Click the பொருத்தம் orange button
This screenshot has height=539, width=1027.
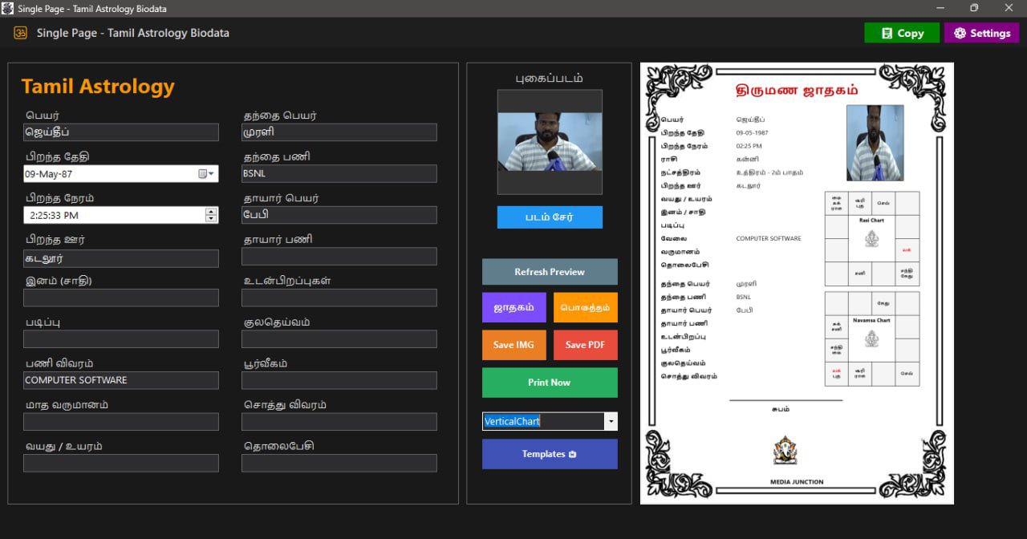(586, 307)
